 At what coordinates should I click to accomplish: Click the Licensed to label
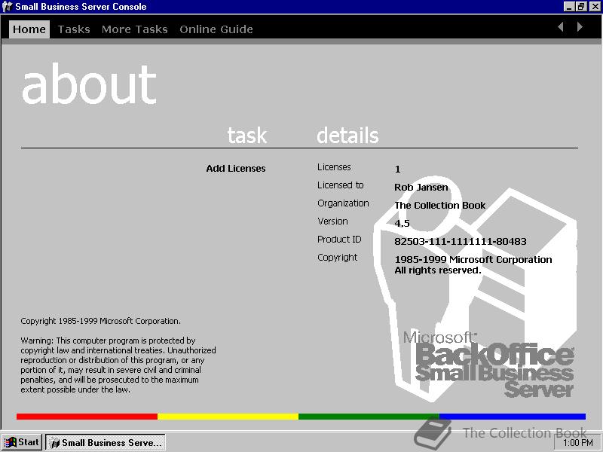click(341, 185)
